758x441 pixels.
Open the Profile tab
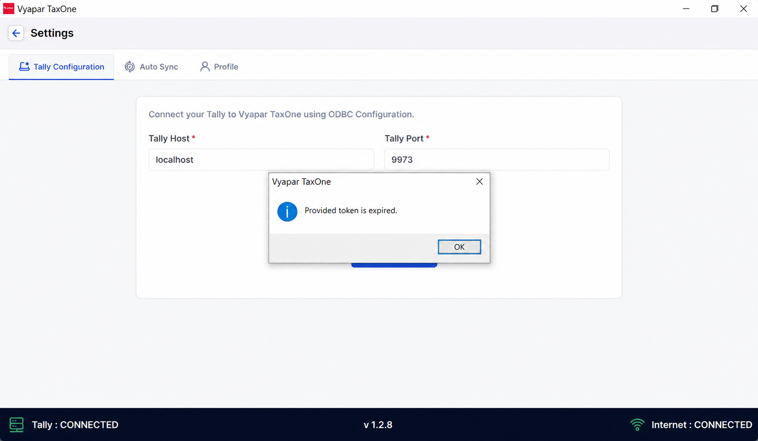coord(219,67)
